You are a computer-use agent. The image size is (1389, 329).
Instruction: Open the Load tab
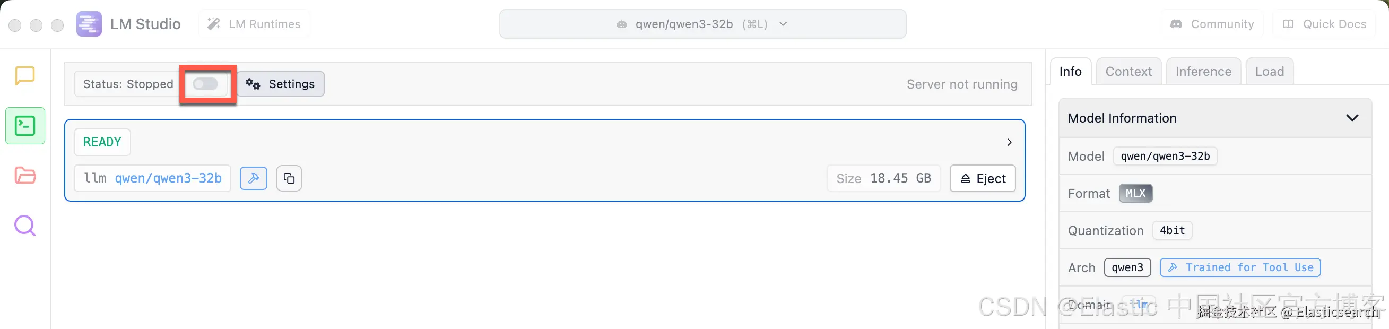1269,72
